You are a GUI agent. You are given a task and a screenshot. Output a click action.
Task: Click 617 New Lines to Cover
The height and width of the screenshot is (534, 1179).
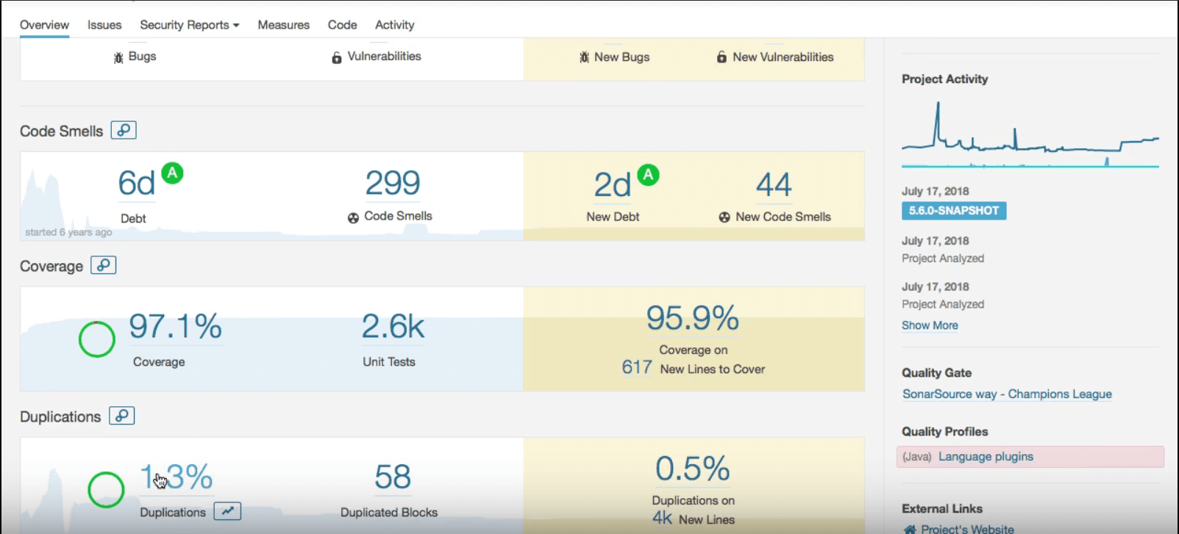click(637, 367)
